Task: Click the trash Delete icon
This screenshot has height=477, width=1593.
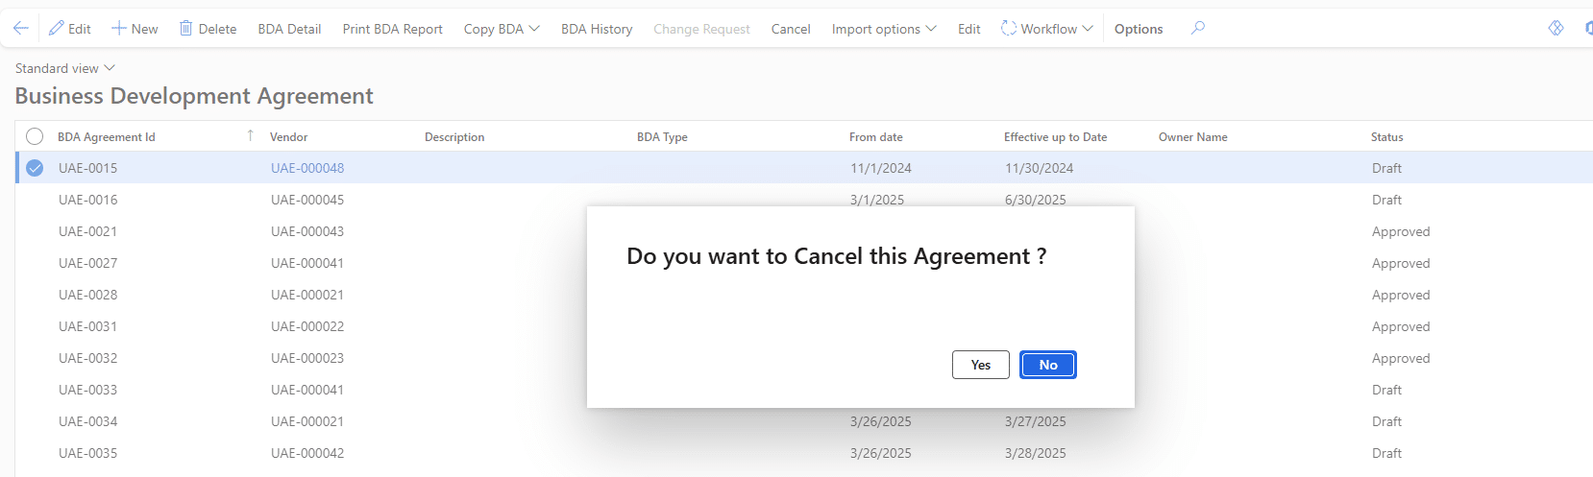Action: pos(185,28)
